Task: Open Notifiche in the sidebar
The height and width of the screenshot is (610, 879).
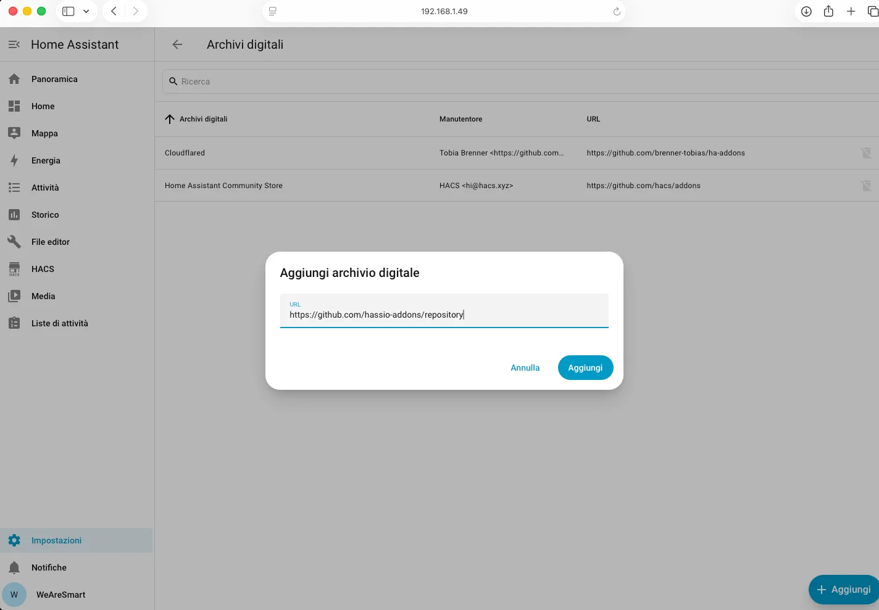Action: (x=77, y=567)
